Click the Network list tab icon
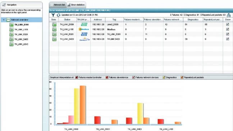The width and height of the screenshot is (233, 131). click(x=51, y=5)
